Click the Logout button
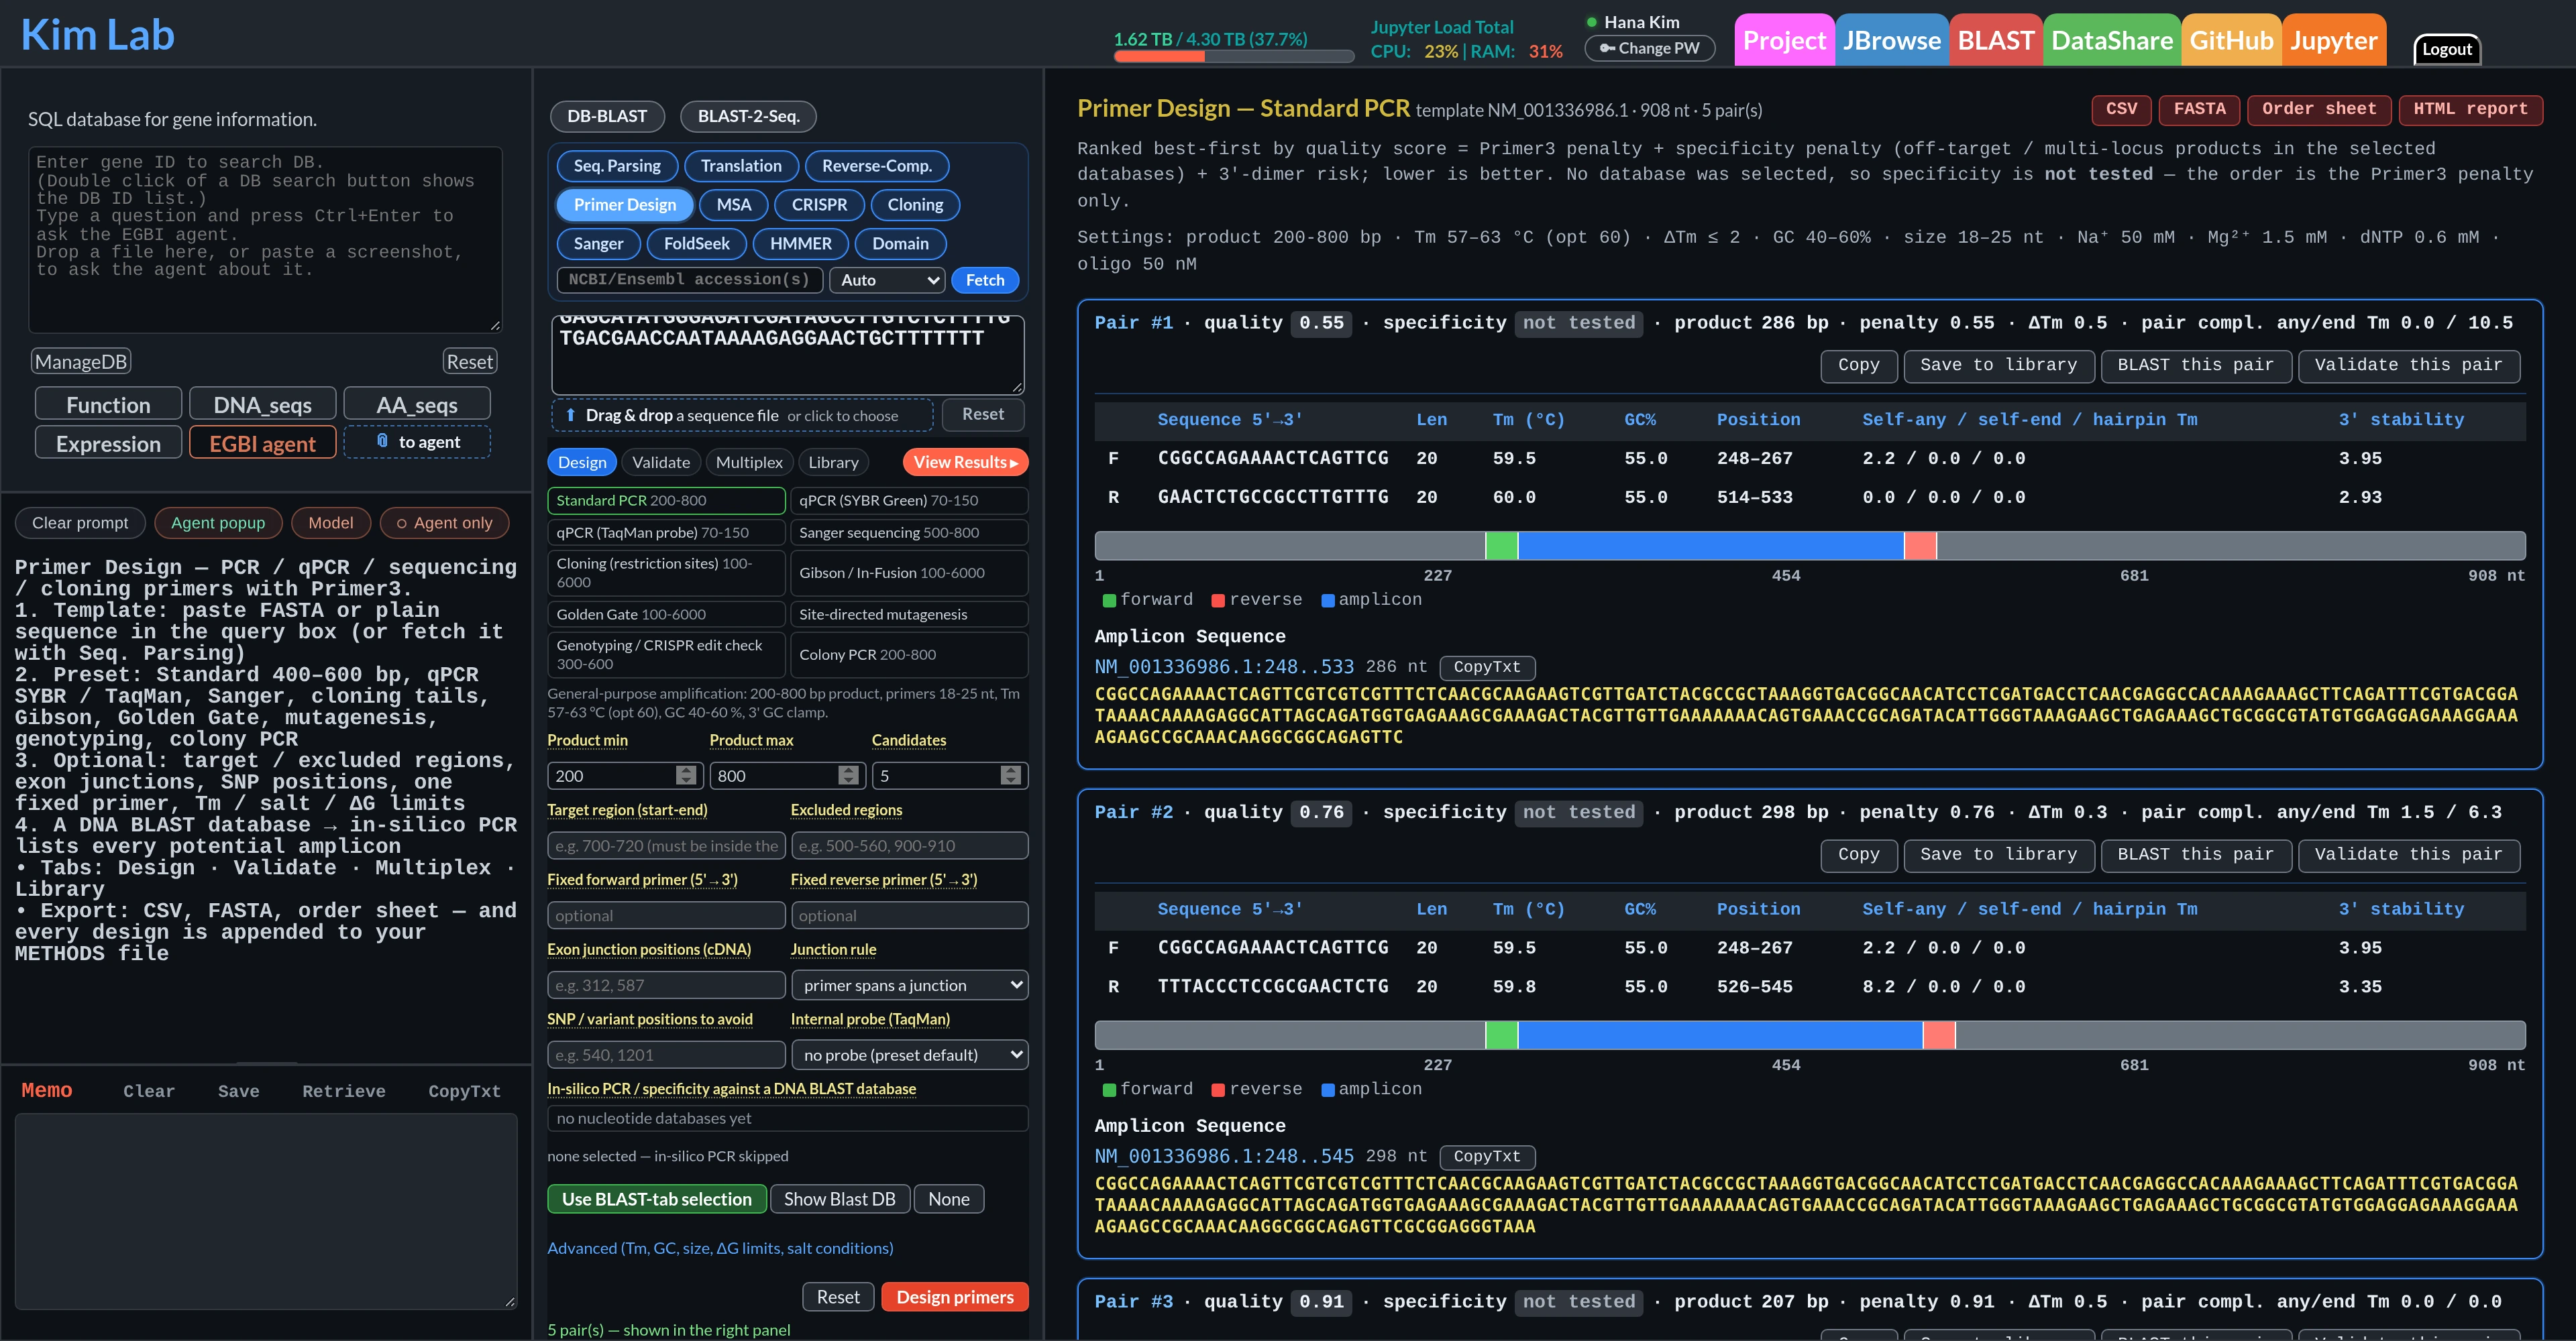Viewport: 2576px width, 1341px height. (x=2446, y=49)
